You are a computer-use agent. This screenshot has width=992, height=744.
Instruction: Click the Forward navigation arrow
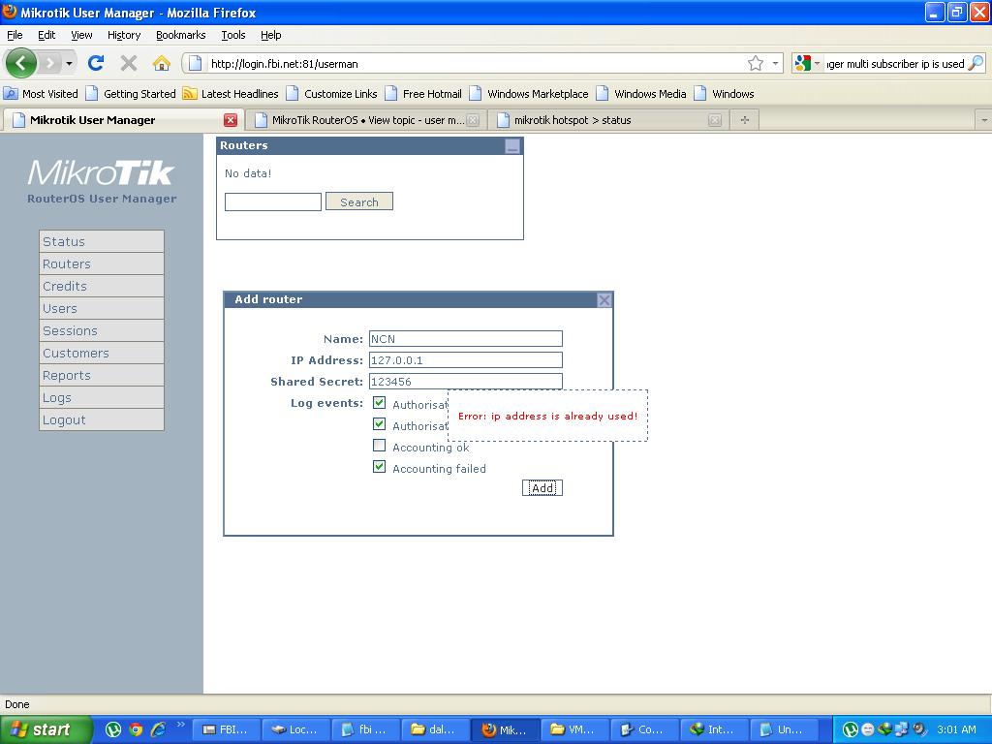pos(49,63)
